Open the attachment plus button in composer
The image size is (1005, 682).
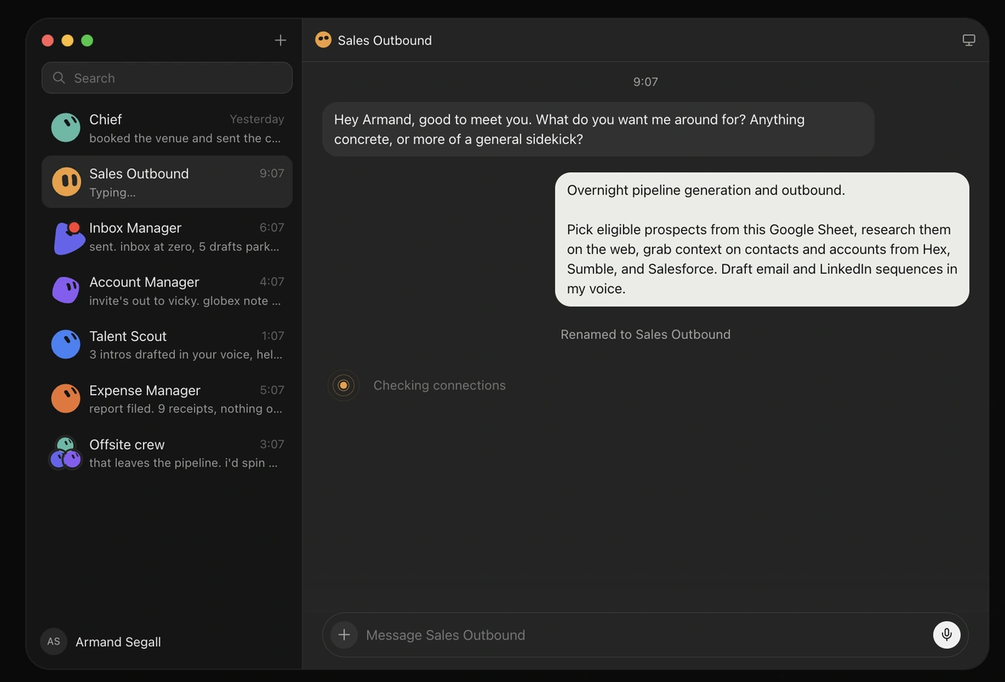[x=344, y=635]
